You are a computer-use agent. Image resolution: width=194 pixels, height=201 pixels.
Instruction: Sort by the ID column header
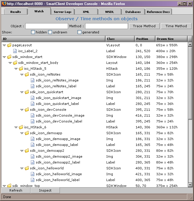(53, 39)
